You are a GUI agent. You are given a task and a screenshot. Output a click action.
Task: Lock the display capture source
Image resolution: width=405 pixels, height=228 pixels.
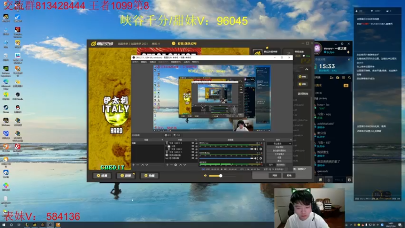tap(196, 158)
